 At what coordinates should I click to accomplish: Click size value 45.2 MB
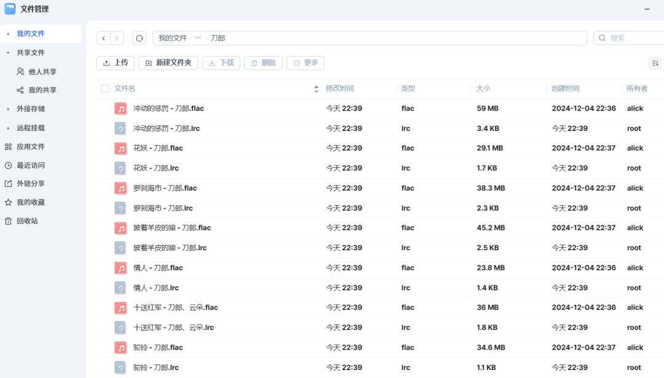(491, 228)
